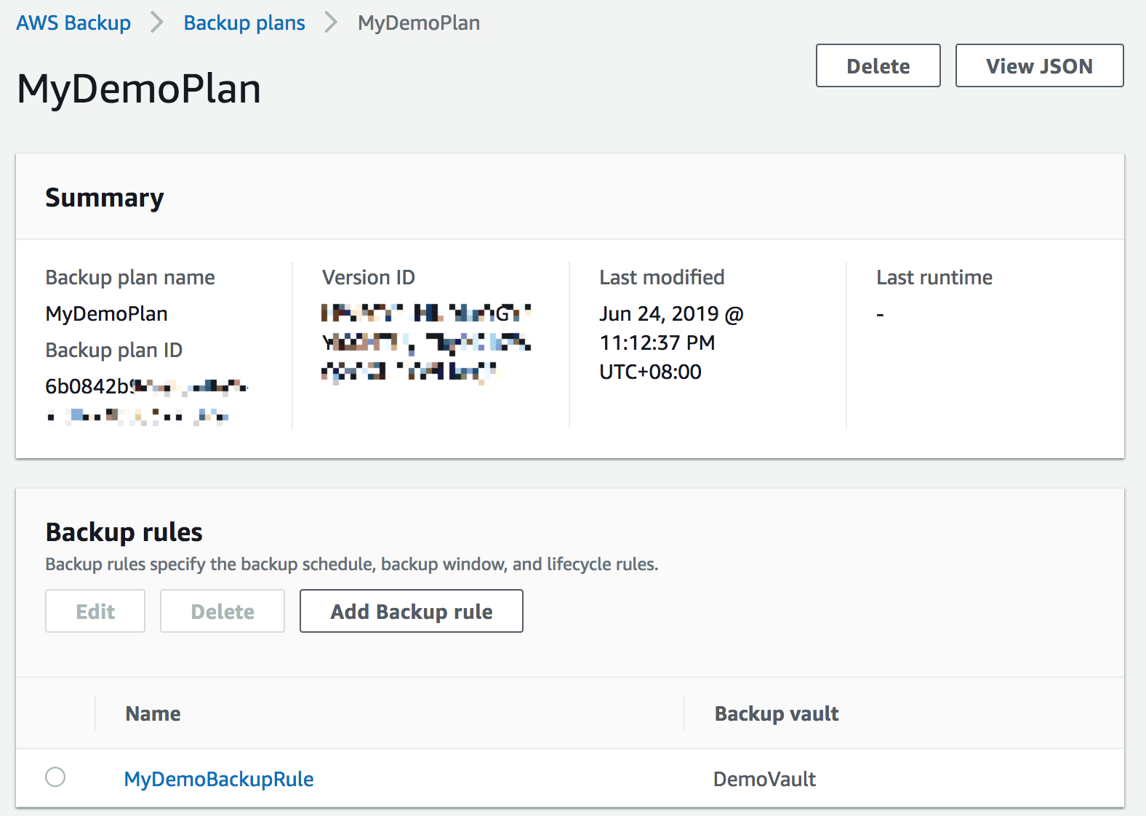Click the Last modified label
Image resolution: width=1146 pixels, height=816 pixels.
point(662,277)
